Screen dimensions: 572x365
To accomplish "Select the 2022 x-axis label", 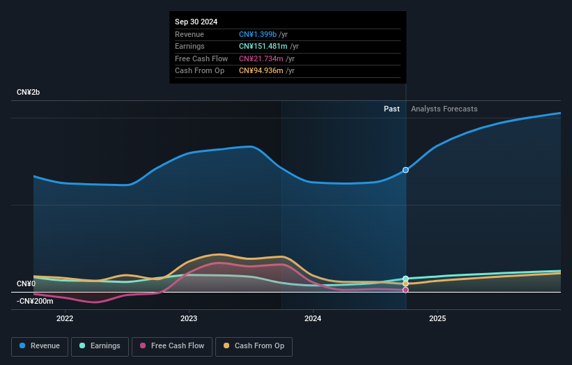I will (x=65, y=319).
